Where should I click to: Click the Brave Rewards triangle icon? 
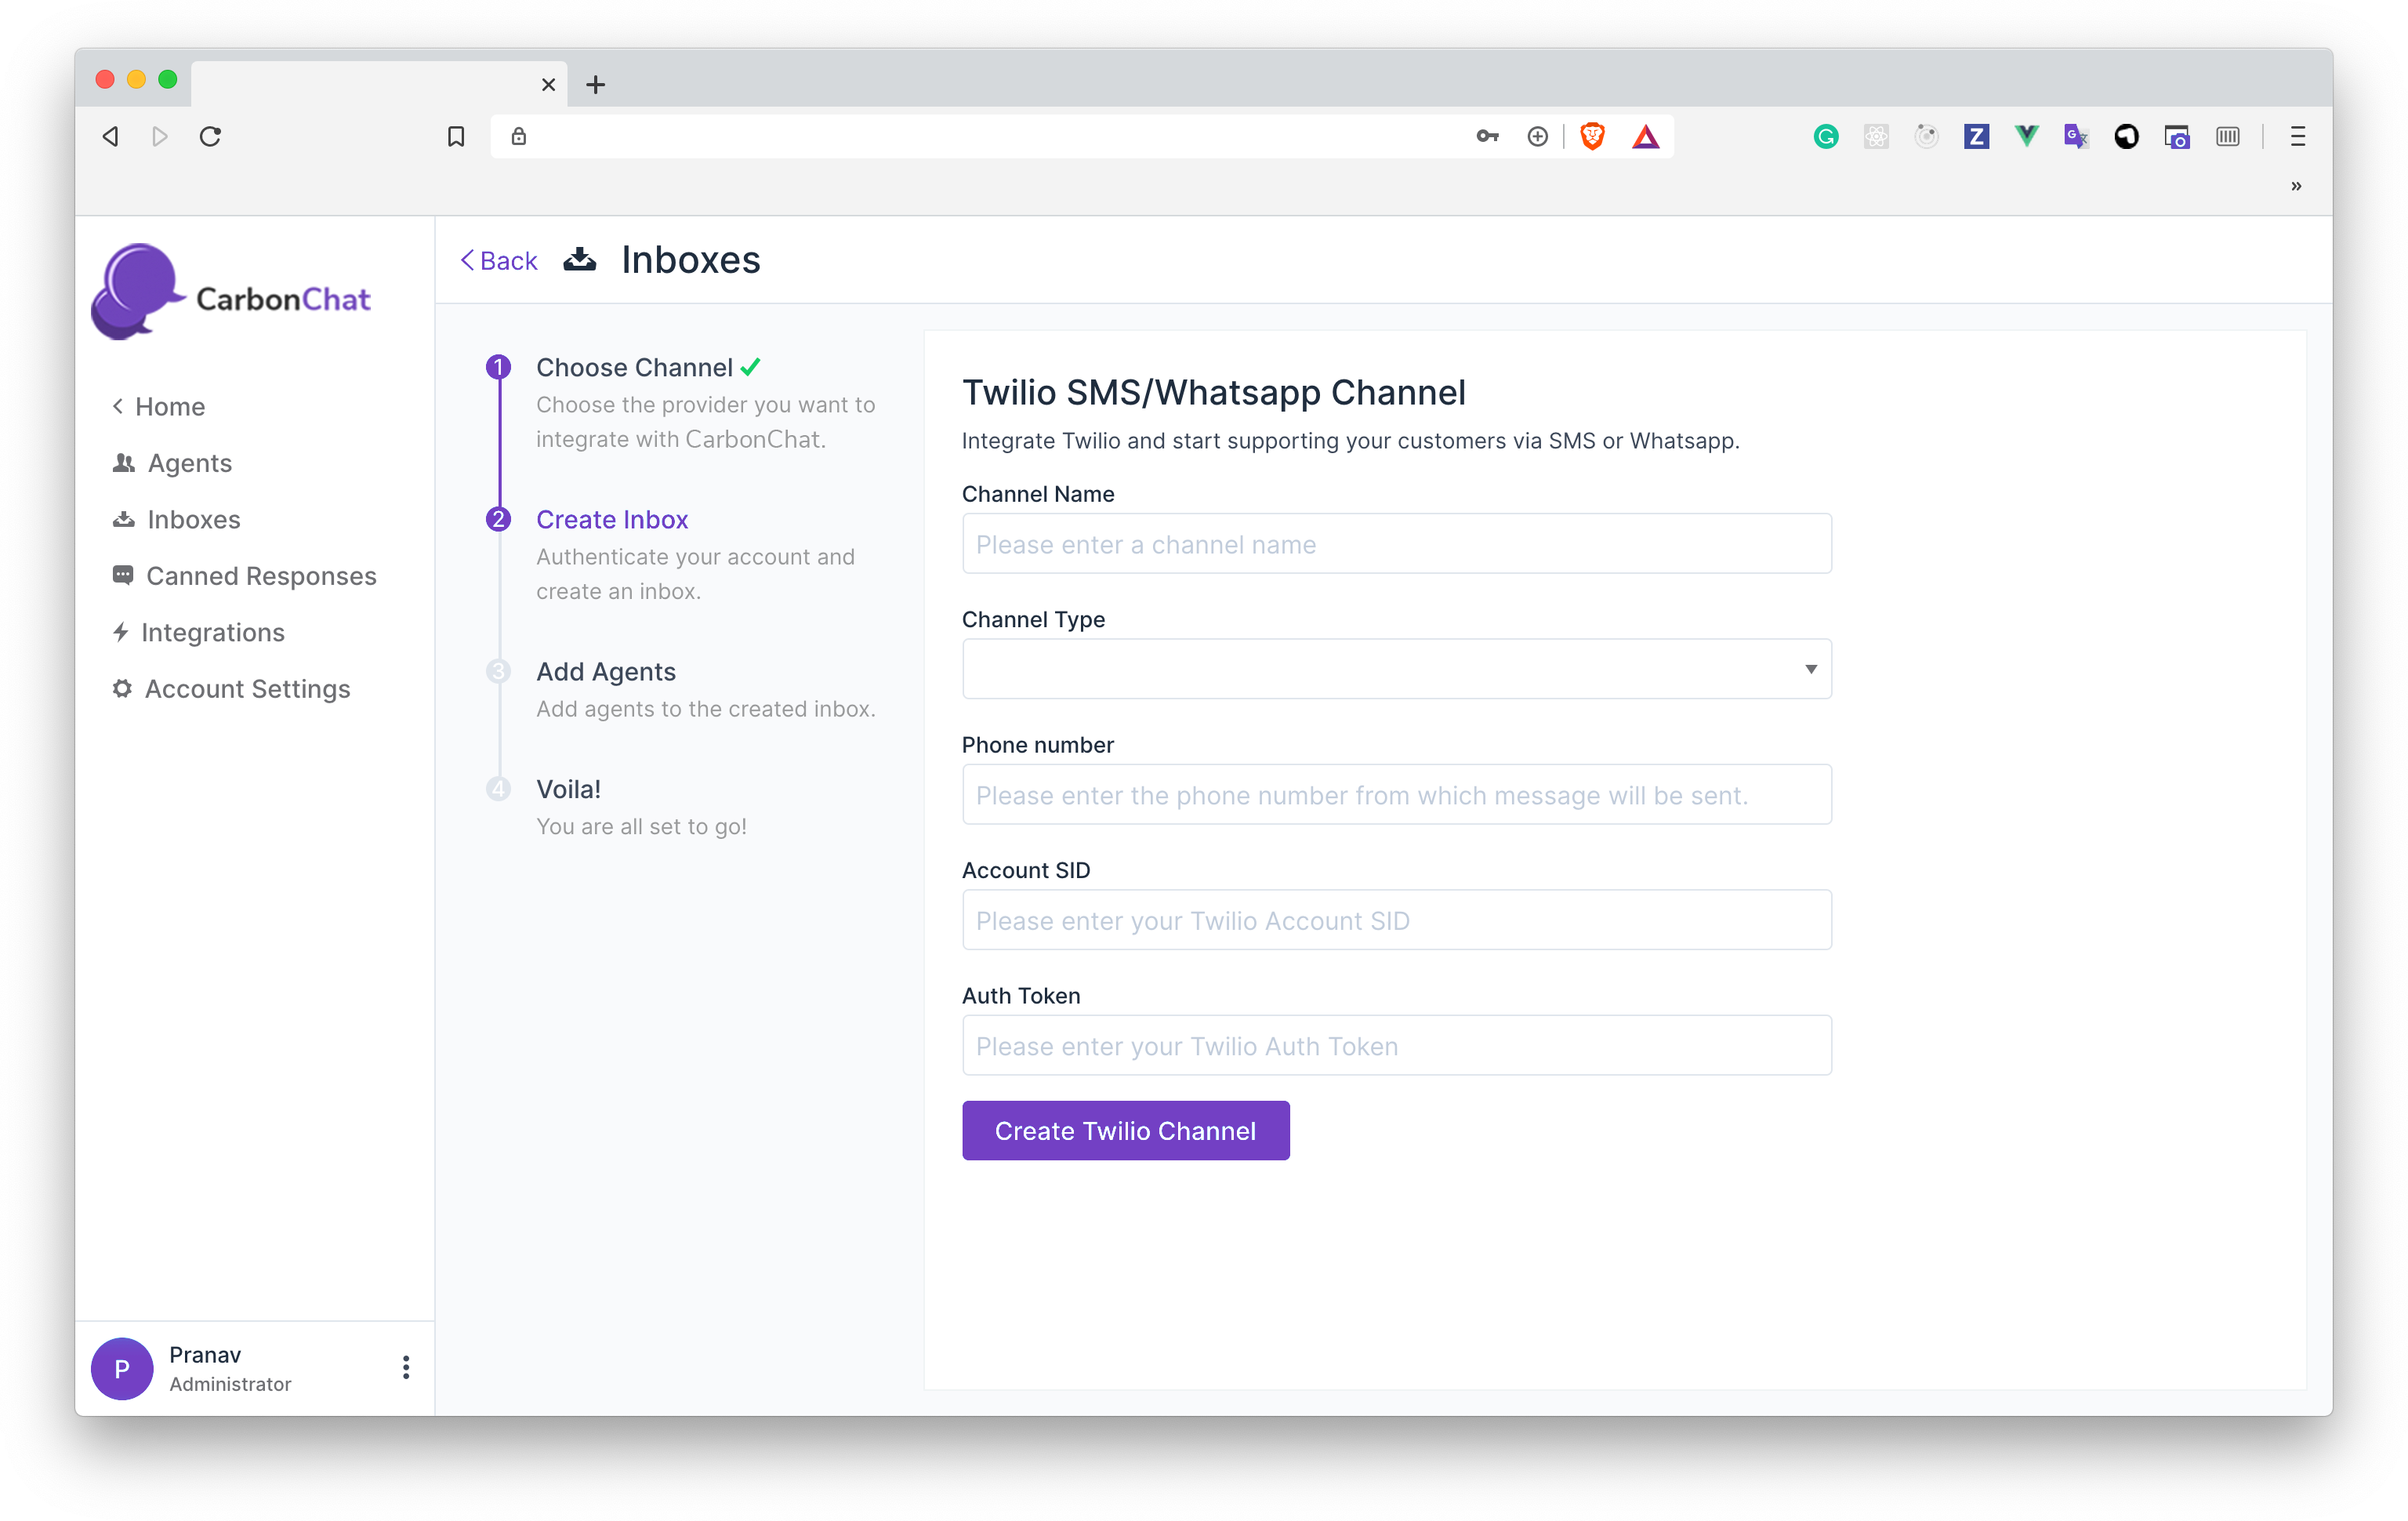click(x=1645, y=136)
